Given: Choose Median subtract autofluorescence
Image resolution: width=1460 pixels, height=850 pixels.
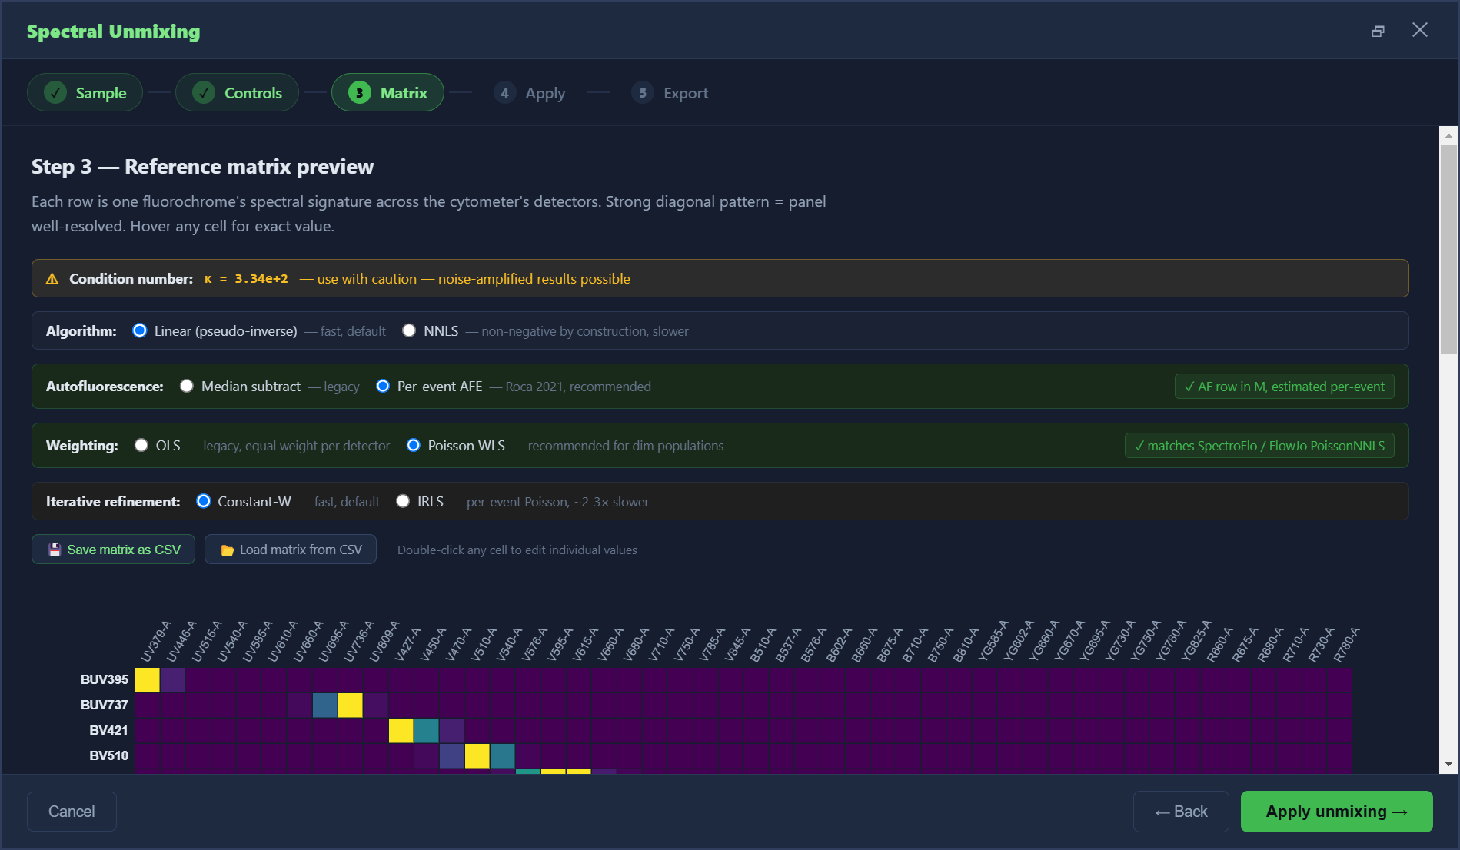Looking at the screenshot, I should point(187,386).
